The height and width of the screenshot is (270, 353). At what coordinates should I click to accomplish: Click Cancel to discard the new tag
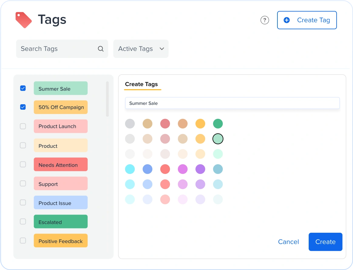(288, 242)
